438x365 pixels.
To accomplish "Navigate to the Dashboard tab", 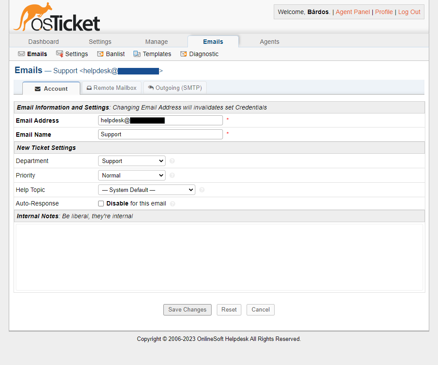I will [x=43, y=41].
